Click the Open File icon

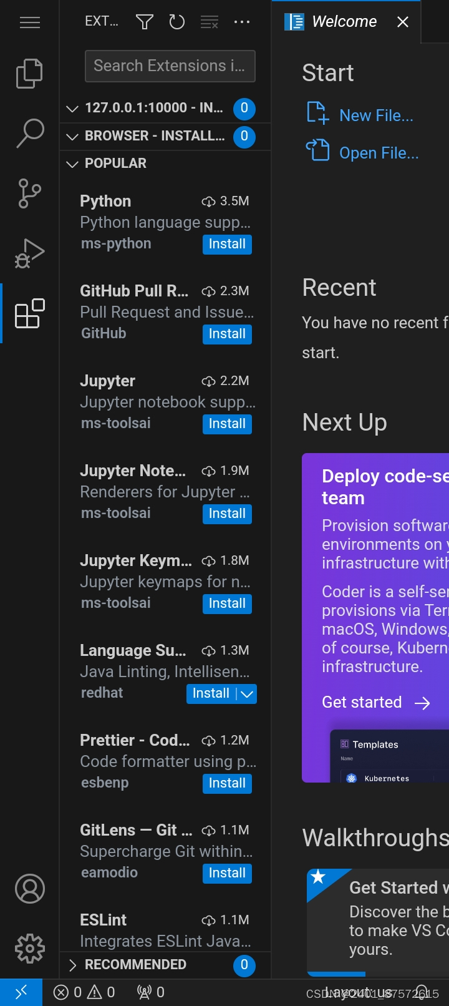point(317,150)
